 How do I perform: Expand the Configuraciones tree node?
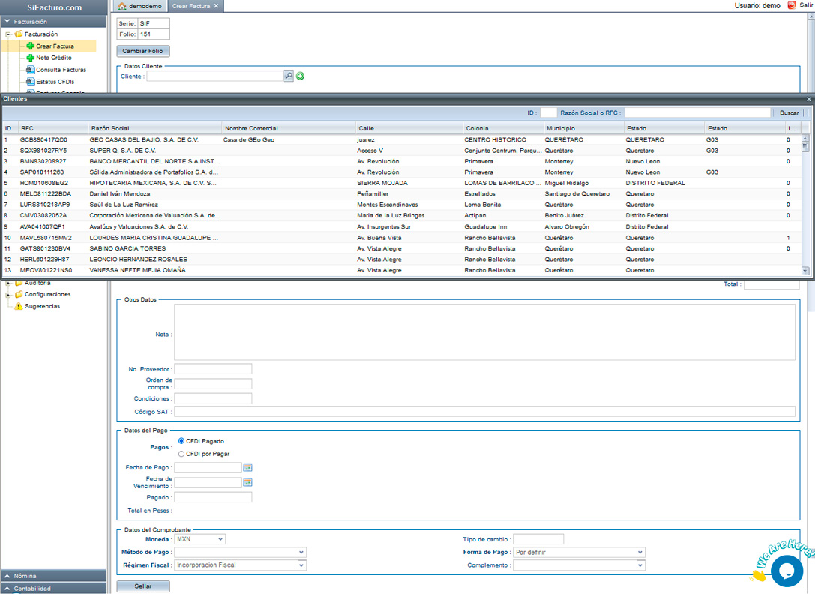pos(8,295)
